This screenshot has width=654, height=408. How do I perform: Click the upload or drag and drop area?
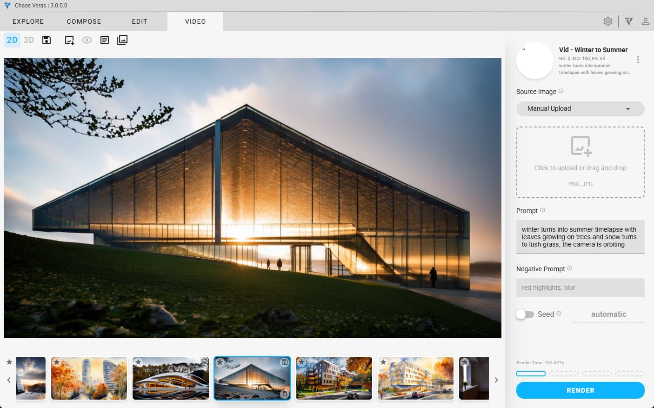click(580, 162)
